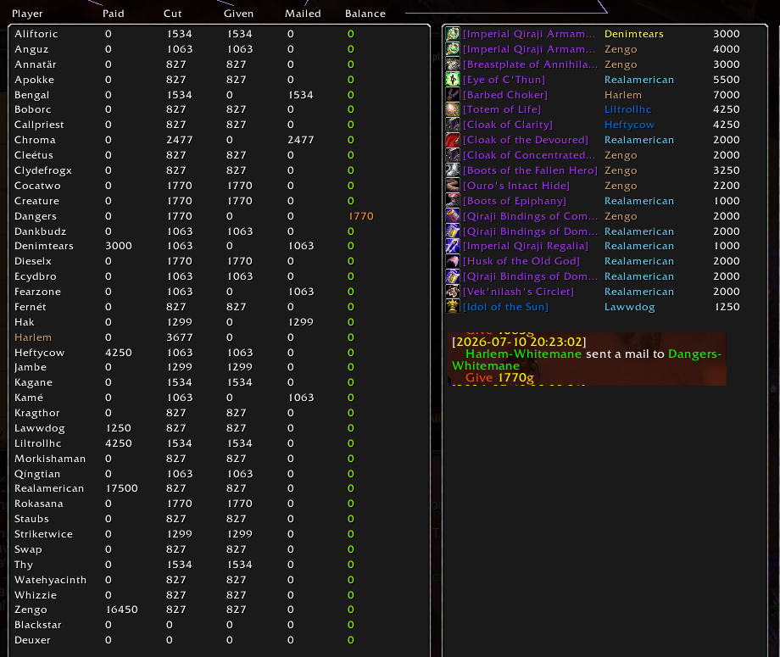Sort by the Cut column header
Screen dimensions: 780x657
point(173,14)
